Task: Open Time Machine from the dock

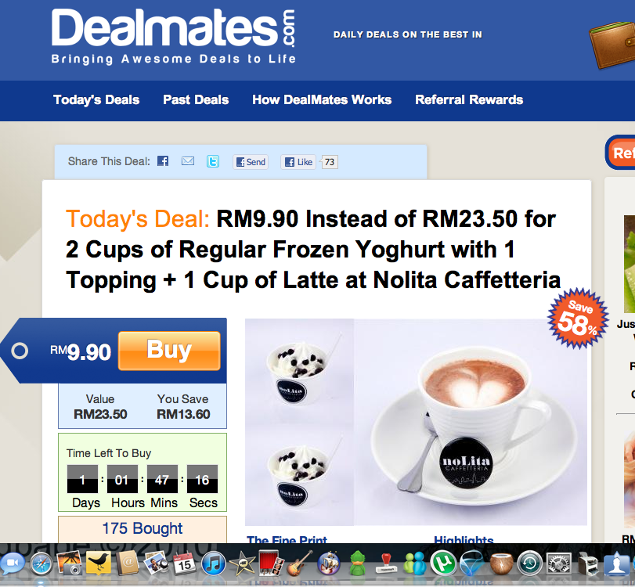Action: pos(530,564)
